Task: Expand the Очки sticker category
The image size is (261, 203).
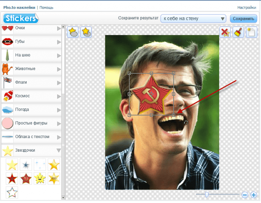Action: pos(59,29)
